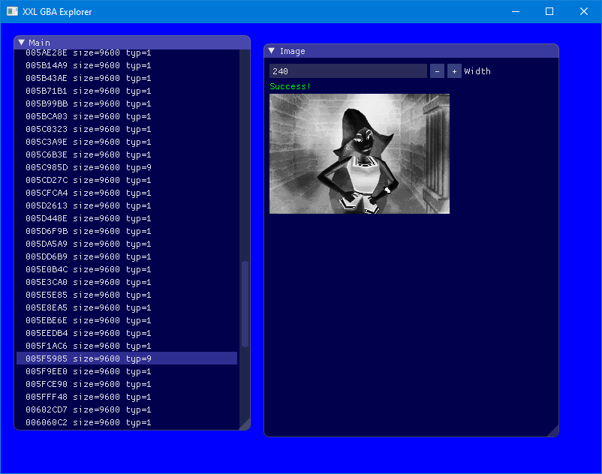Select entry 005D2613 in the list

pyautogui.click(x=127, y=205)
